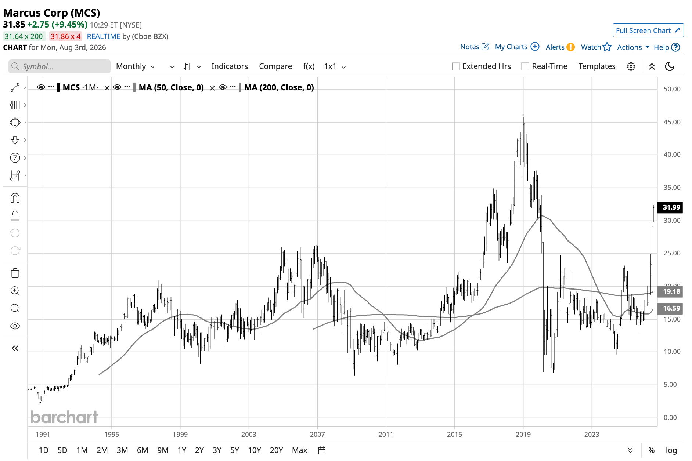Select the trend line drawing tool
This screenshot has height=461, width=692.
15,87
